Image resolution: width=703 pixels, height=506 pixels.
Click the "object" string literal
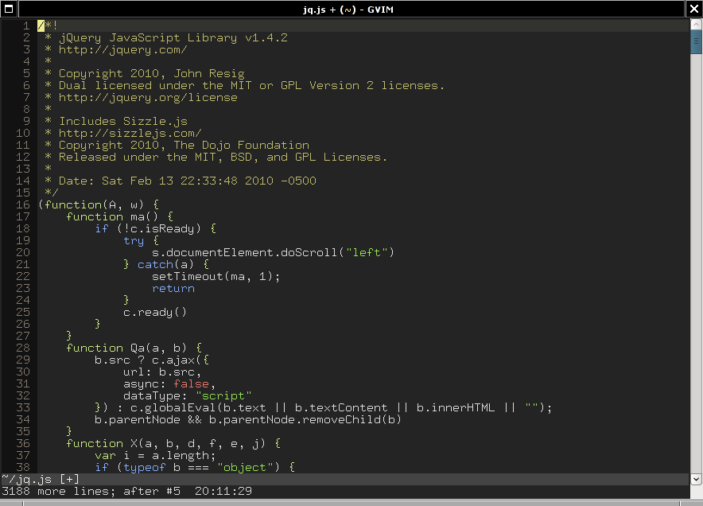coord(245,468)
